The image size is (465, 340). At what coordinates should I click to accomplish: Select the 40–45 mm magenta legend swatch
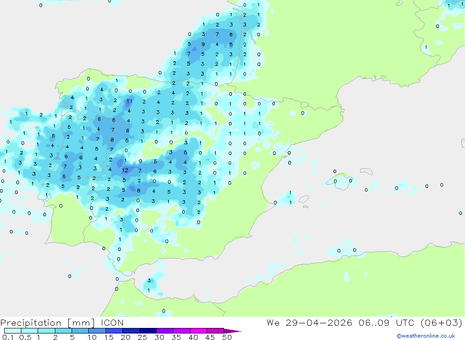199,331
